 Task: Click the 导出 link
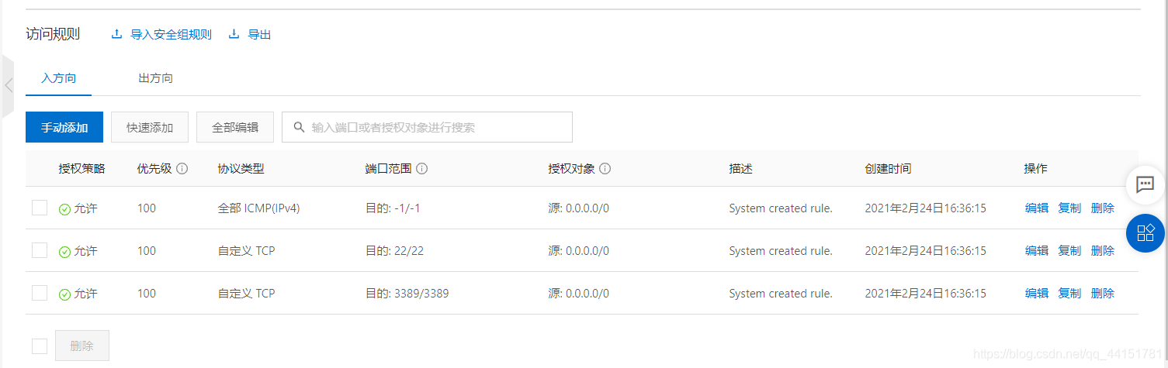point(259,34)
